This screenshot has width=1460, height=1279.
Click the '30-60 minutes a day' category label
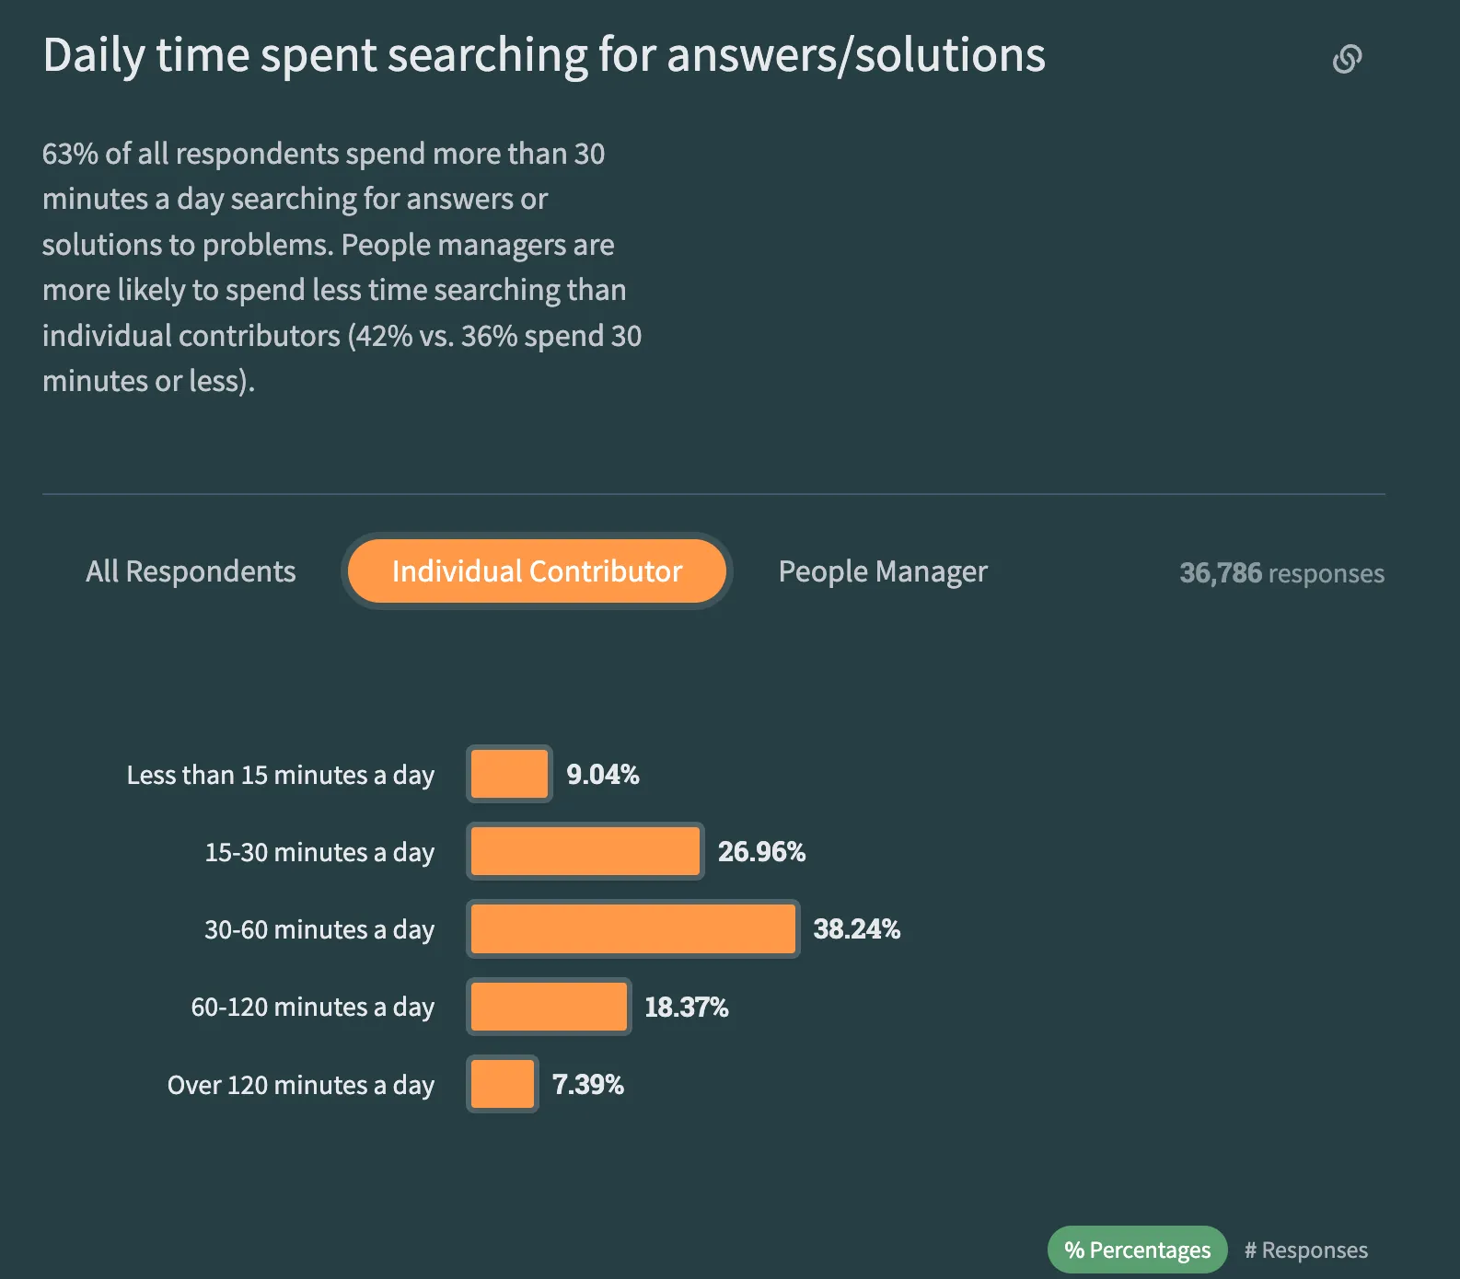(x=319, y=929)
